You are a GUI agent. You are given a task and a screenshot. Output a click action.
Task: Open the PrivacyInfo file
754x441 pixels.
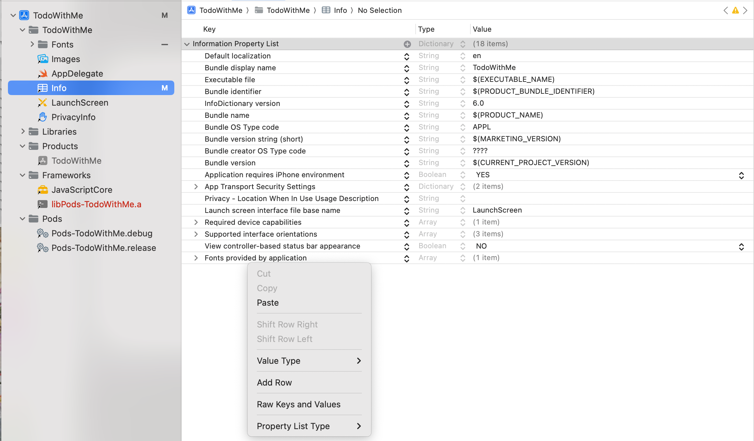click(x=73, y=117)
